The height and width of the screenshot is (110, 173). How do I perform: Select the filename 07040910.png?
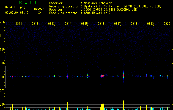click(x=15, y=7)
